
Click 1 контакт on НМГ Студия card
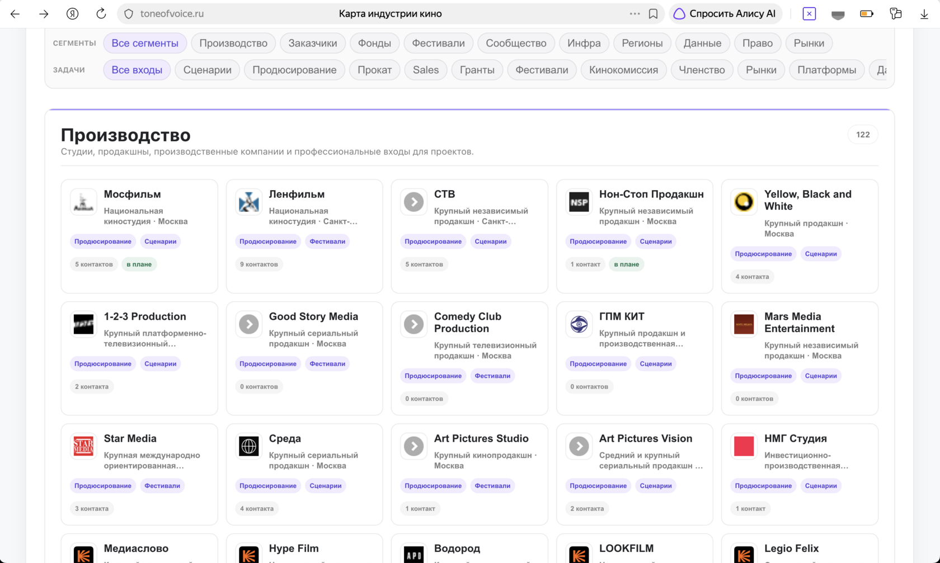pos(750,509)
